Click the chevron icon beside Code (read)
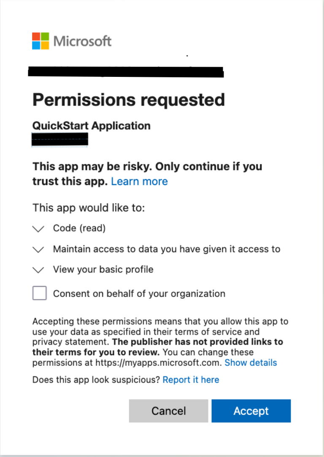The height and width of the screenshot is (457, 324). (x=38, y=229)
